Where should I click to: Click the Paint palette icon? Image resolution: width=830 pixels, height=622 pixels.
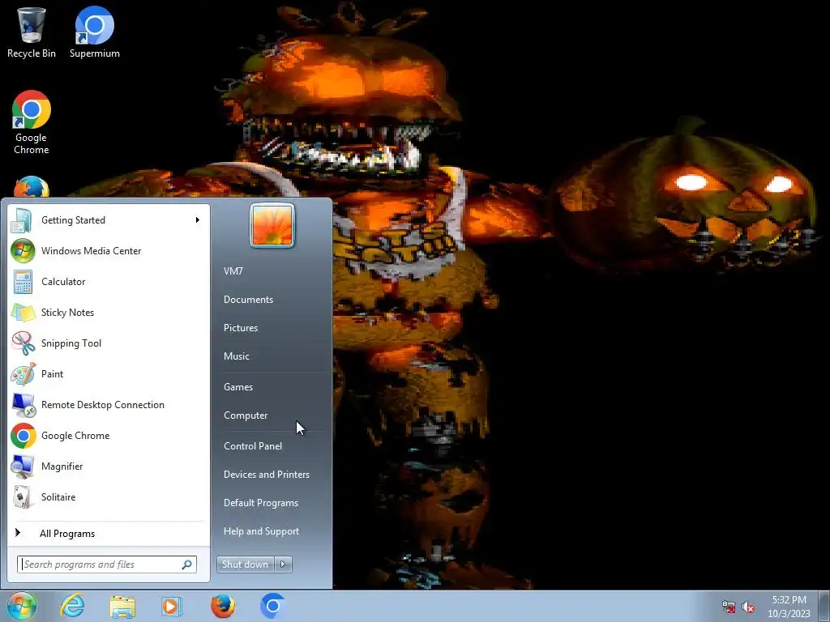(x=24, y=374)
